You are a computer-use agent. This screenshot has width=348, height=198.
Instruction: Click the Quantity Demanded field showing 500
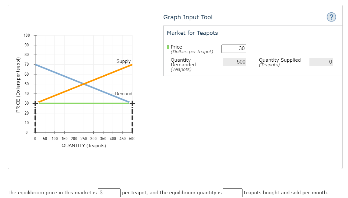pyautogui.click(x=234, y=62)
